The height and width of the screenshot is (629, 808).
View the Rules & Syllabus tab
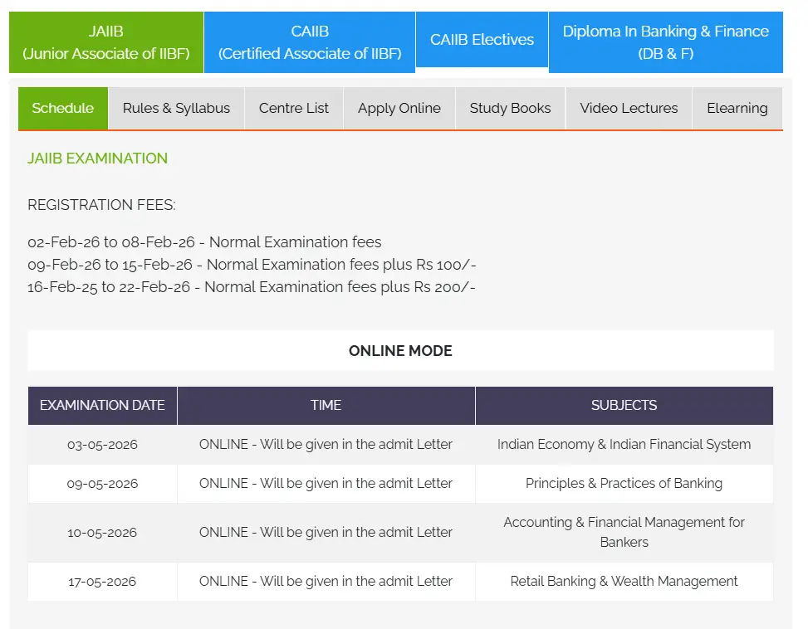(x=176, y=109)
